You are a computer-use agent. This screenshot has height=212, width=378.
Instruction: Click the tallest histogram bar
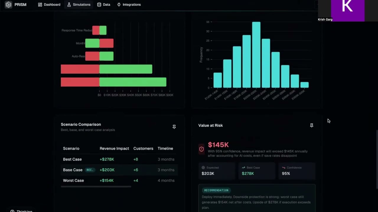256,55
